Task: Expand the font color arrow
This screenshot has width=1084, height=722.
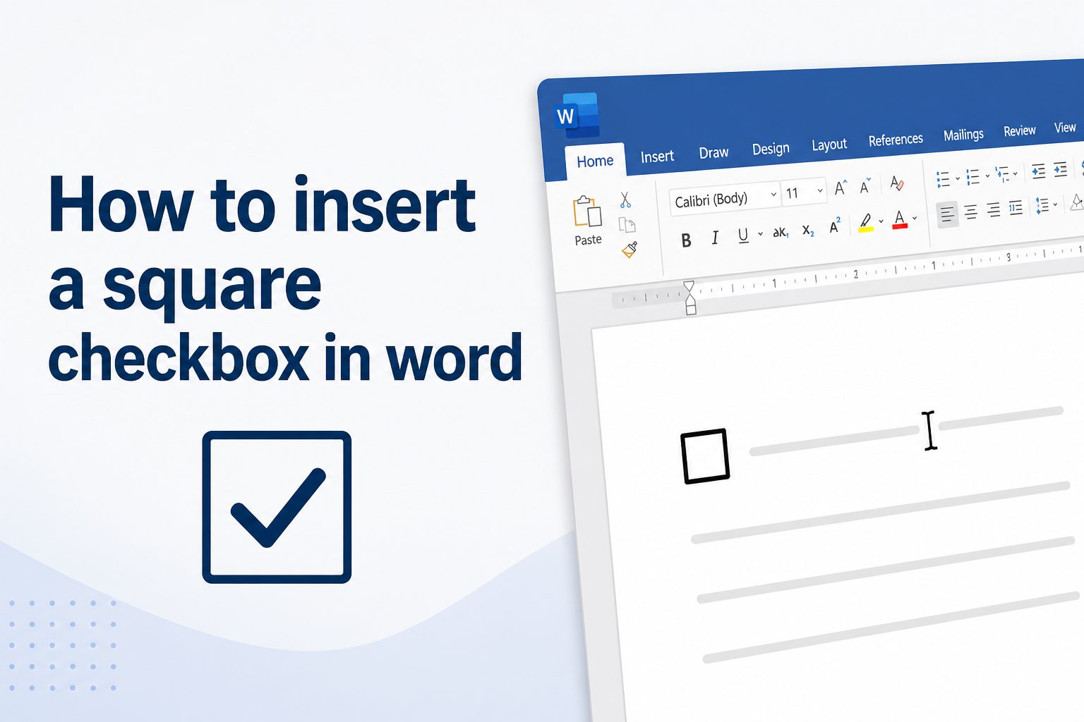Action: [915, 218]
